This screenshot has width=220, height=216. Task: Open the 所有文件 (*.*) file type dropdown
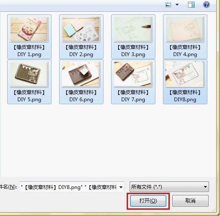169,187
